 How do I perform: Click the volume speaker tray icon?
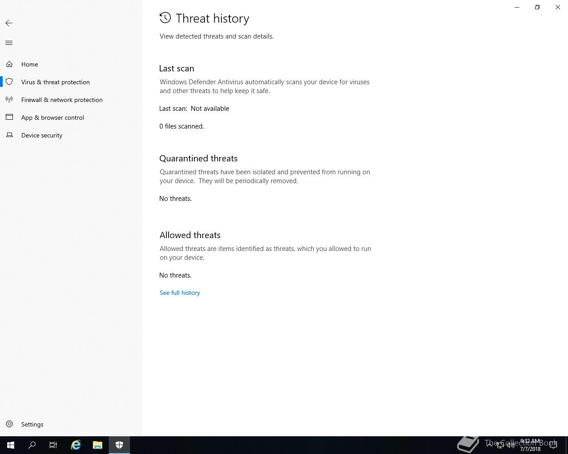(x=510, y=445)
